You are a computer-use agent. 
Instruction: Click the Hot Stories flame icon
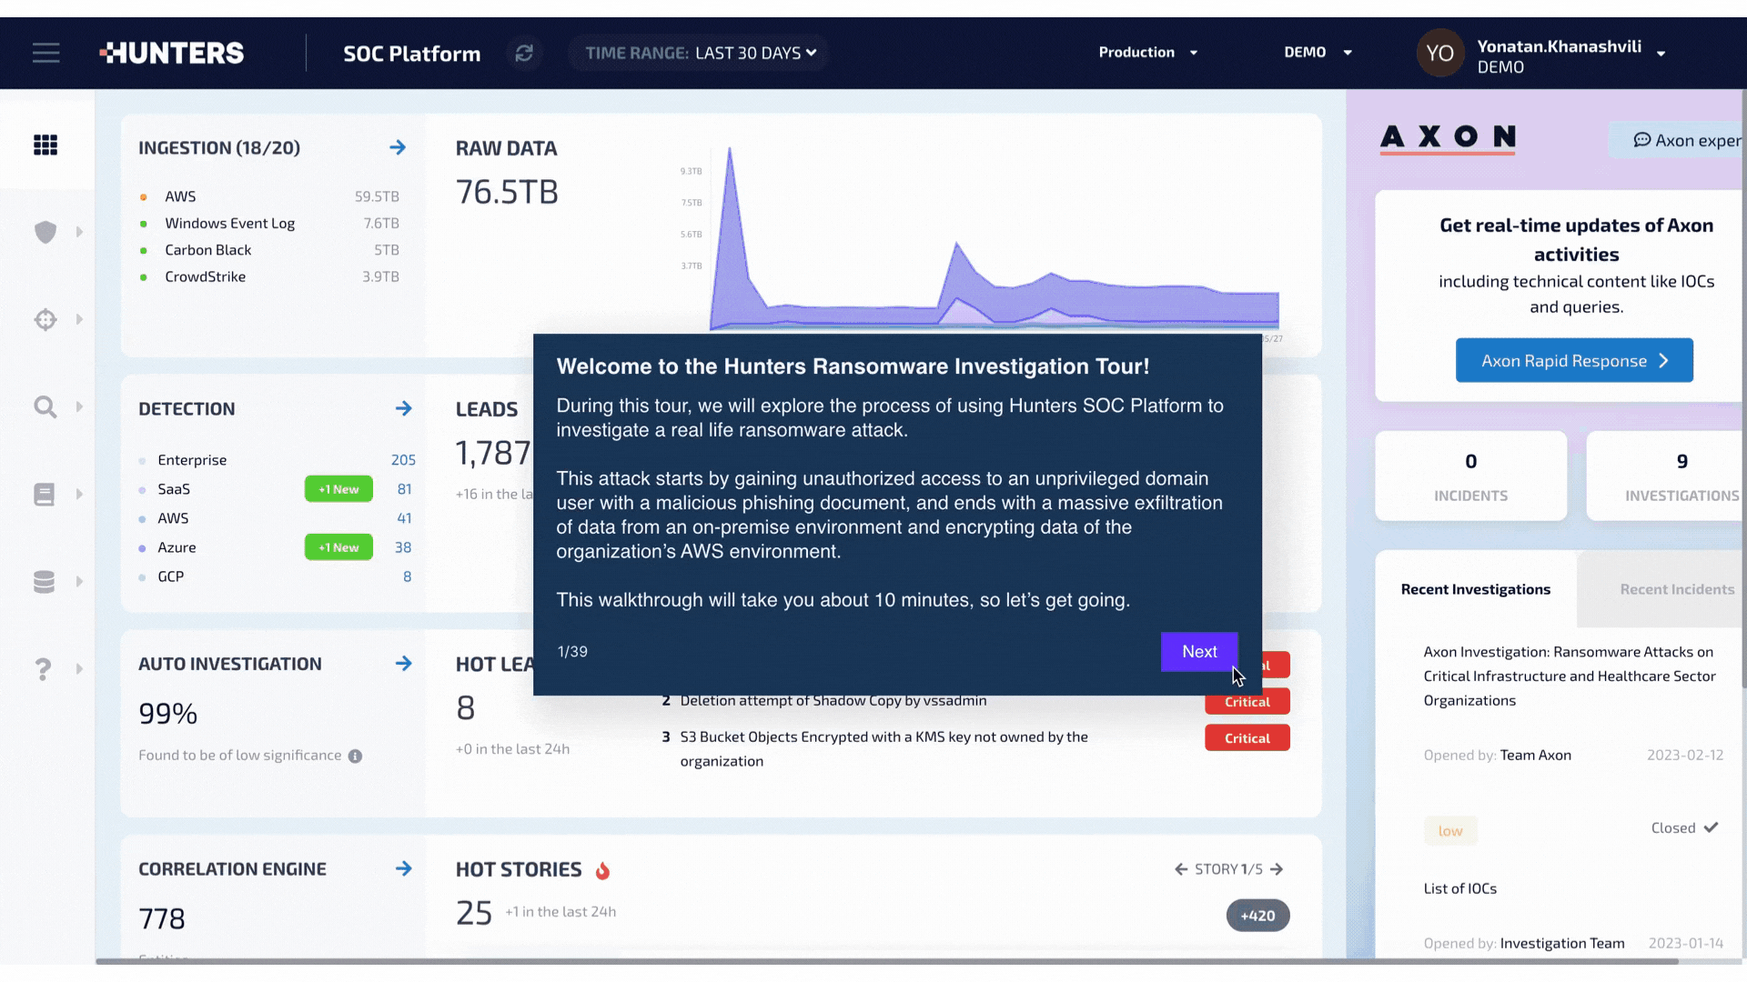602,870
